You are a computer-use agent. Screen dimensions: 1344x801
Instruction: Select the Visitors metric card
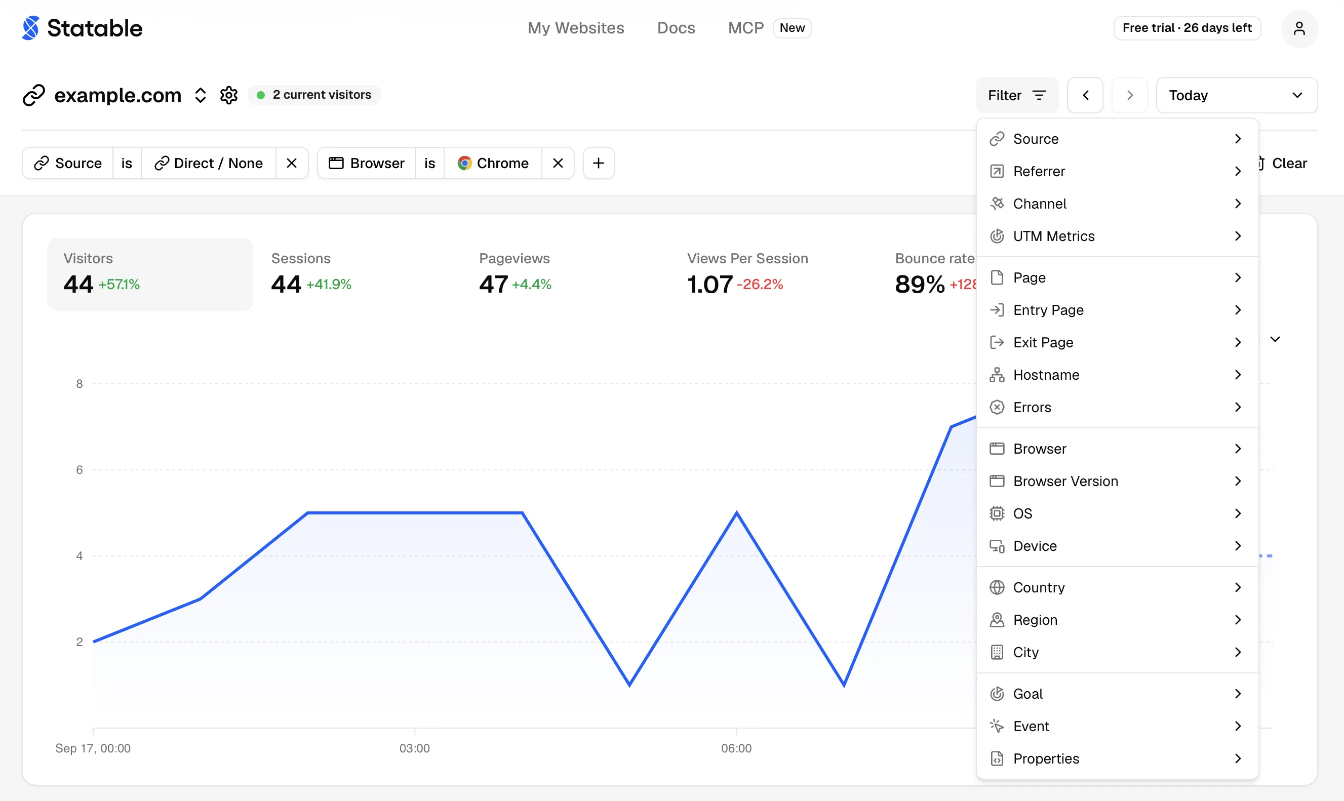(150, 274)
